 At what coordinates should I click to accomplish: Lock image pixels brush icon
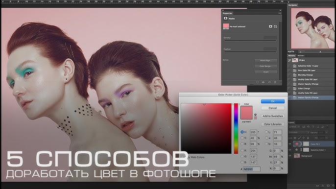(x=299, y=138)
